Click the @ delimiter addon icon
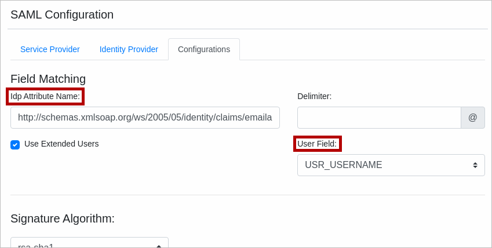 tap(472, 118)
